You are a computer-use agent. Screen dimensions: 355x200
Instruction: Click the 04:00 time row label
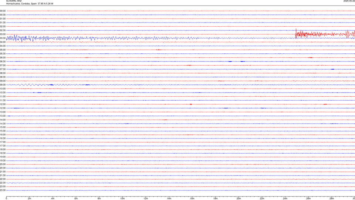[3, 42]
